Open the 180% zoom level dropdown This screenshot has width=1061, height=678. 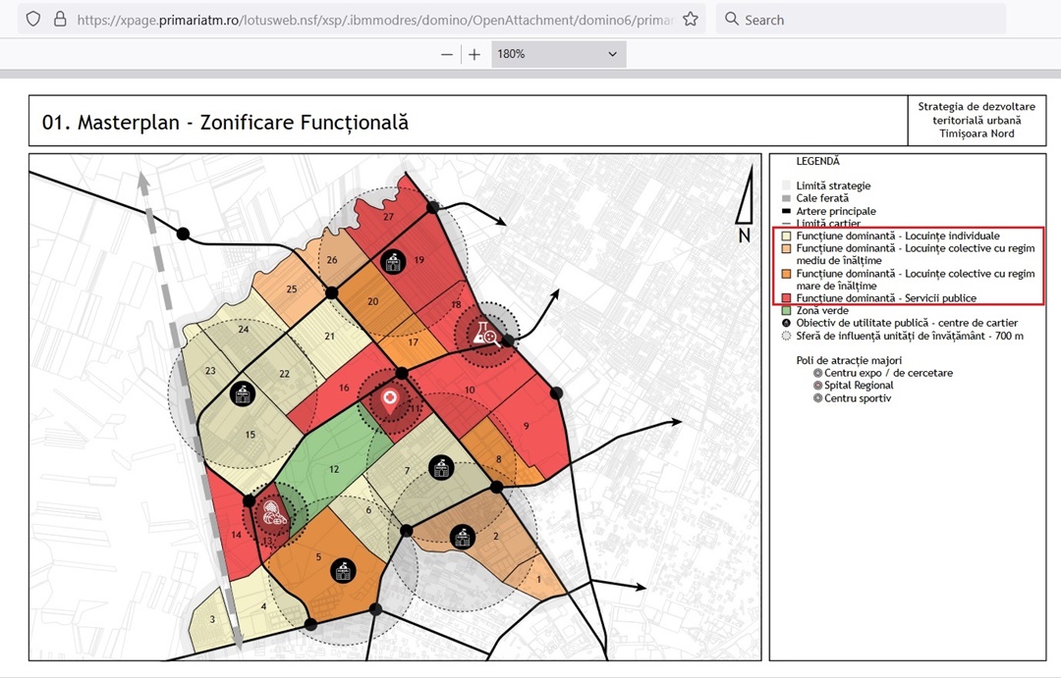(558, 54)
